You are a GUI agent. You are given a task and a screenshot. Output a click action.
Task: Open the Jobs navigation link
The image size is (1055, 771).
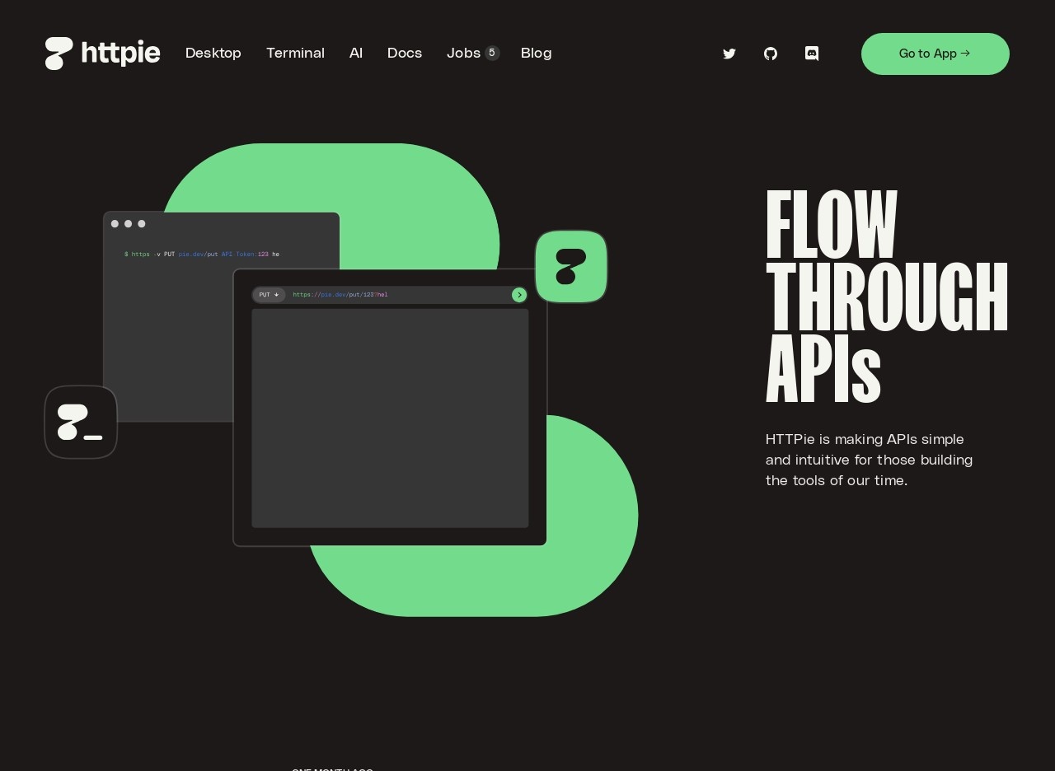pyautogui.click(x=463, y=54)
